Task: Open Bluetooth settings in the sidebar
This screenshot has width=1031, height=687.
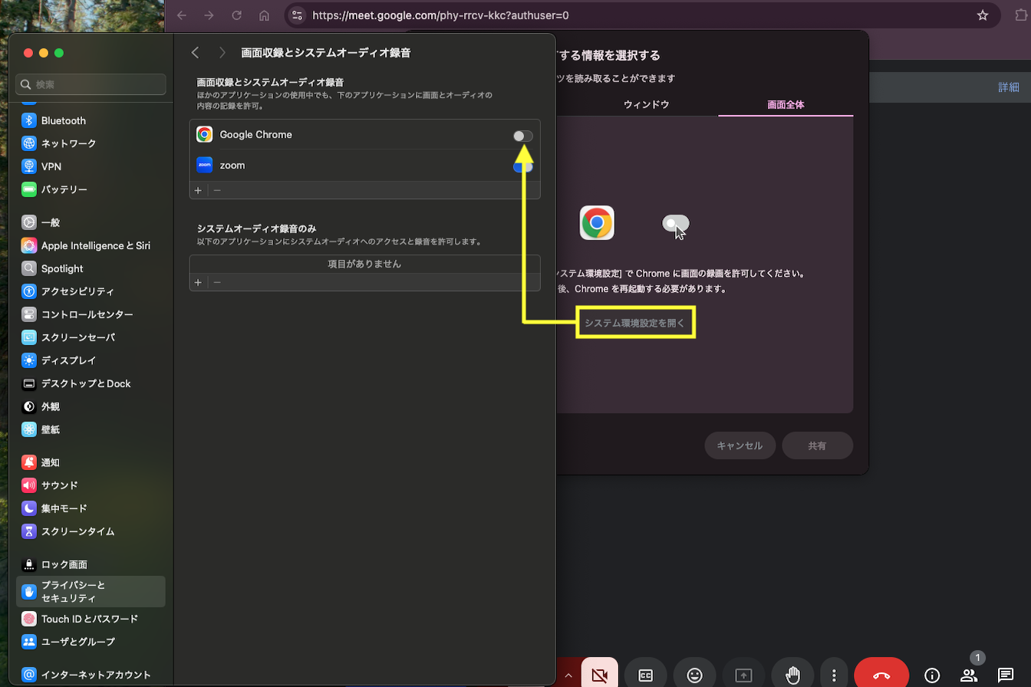Action: (x=91, y=120)
